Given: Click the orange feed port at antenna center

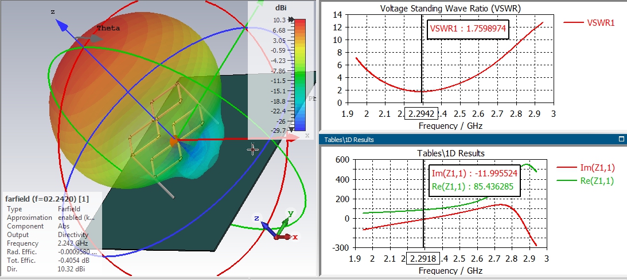Looking at the screenshot, I should coord(174,141).
